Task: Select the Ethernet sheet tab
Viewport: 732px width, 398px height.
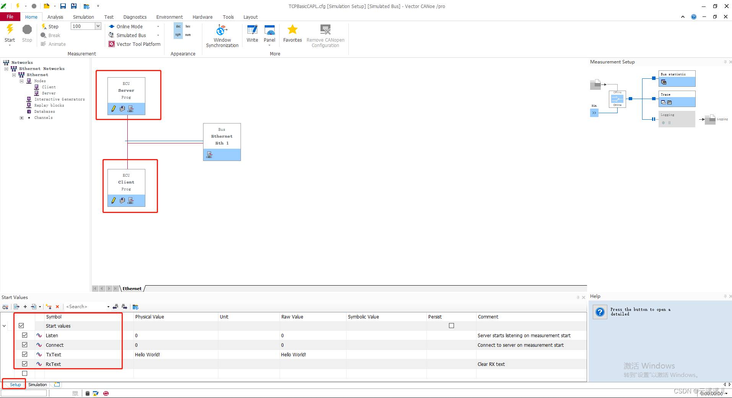Action: pos(132,289)
